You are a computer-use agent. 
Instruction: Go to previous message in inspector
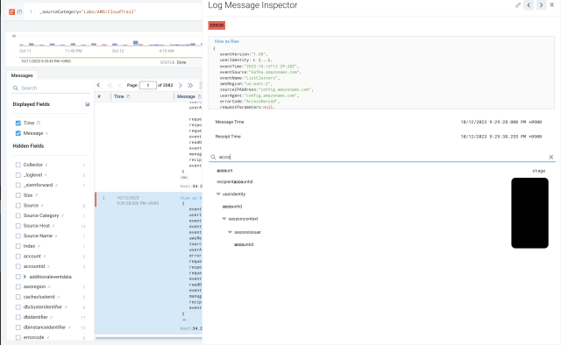(x=529, y=5)
